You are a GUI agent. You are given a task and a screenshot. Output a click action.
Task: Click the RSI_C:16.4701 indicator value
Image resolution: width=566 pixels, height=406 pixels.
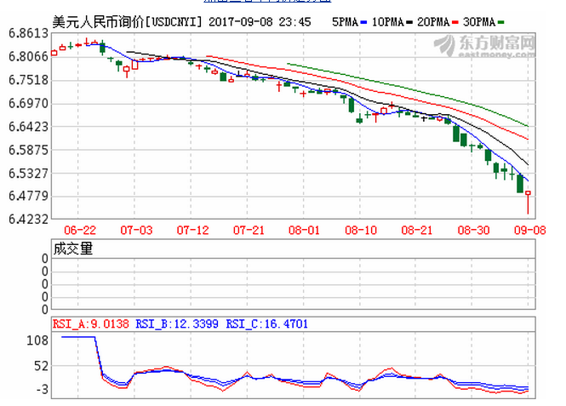267,323
